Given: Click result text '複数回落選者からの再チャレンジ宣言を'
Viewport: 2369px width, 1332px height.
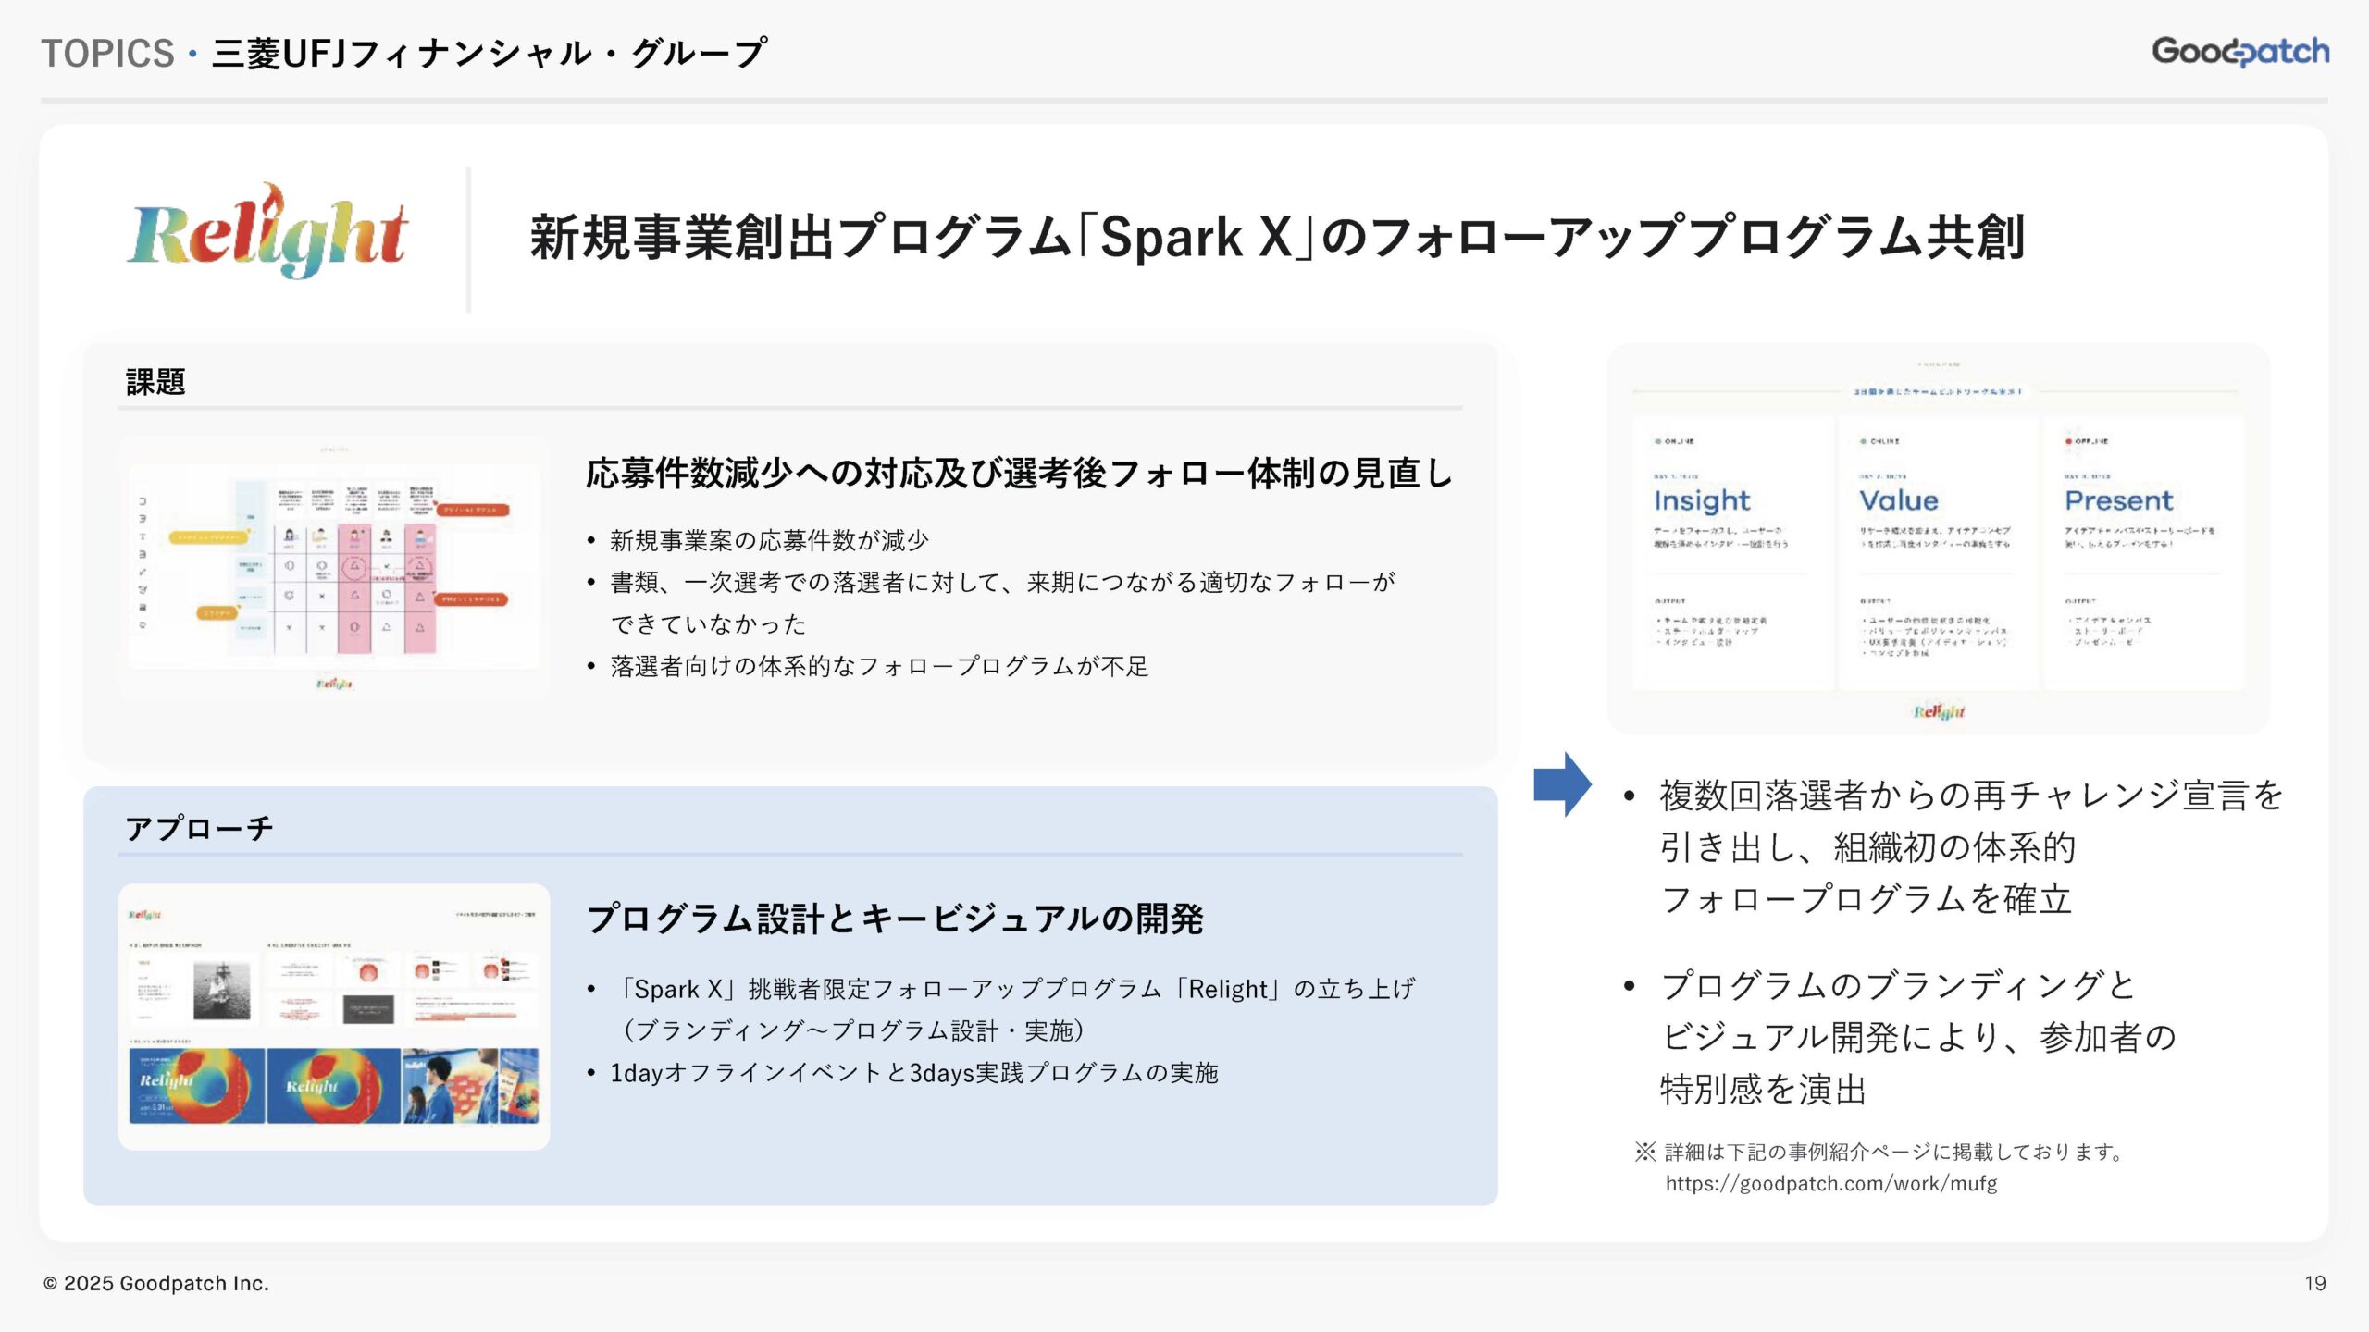Looking at the screenshot, I should click(x=1971, y=795).
